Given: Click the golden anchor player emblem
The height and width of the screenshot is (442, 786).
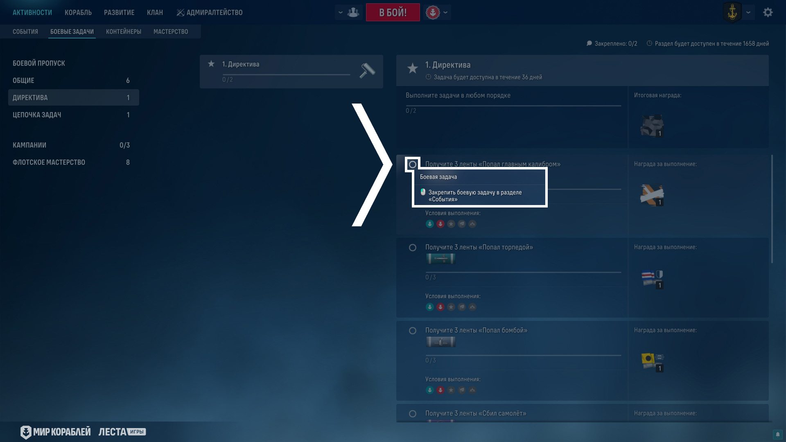Looking at the screenshot, I should [732, 12].
